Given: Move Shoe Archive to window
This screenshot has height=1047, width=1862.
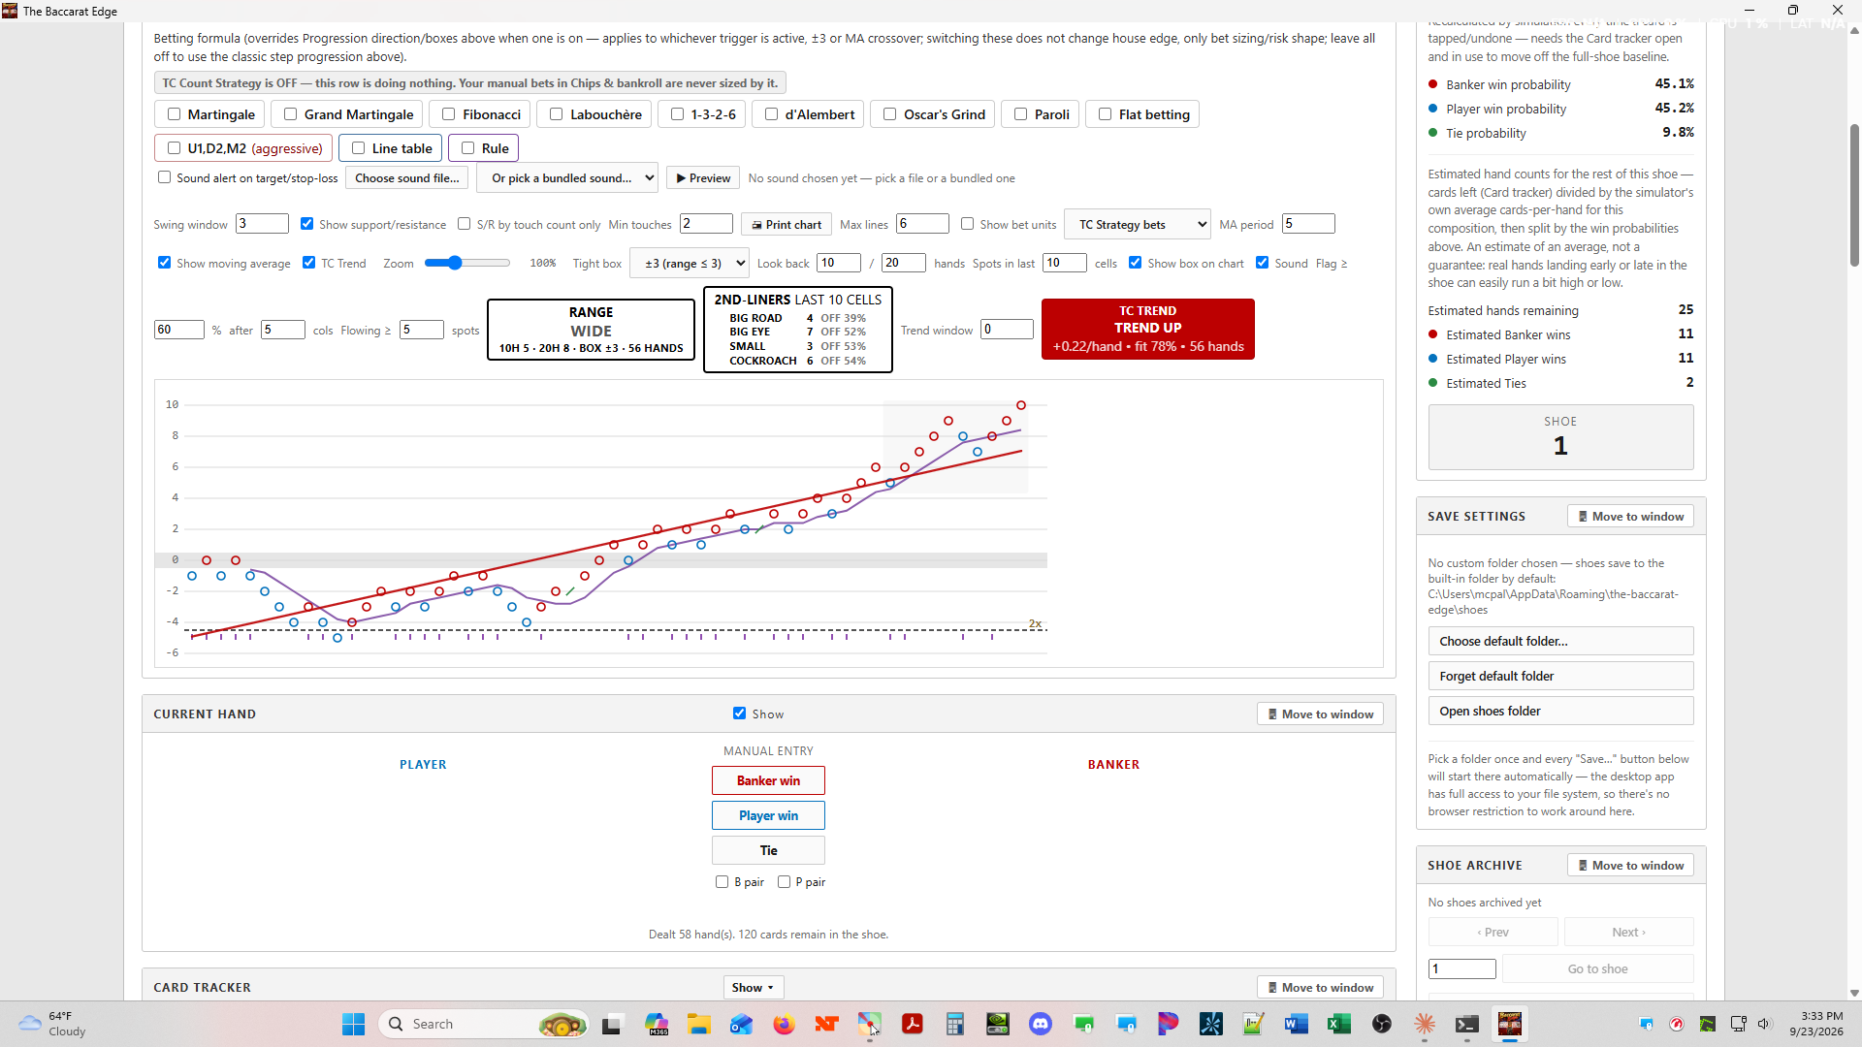Looking at the screenshot, I should (1630, 866).
